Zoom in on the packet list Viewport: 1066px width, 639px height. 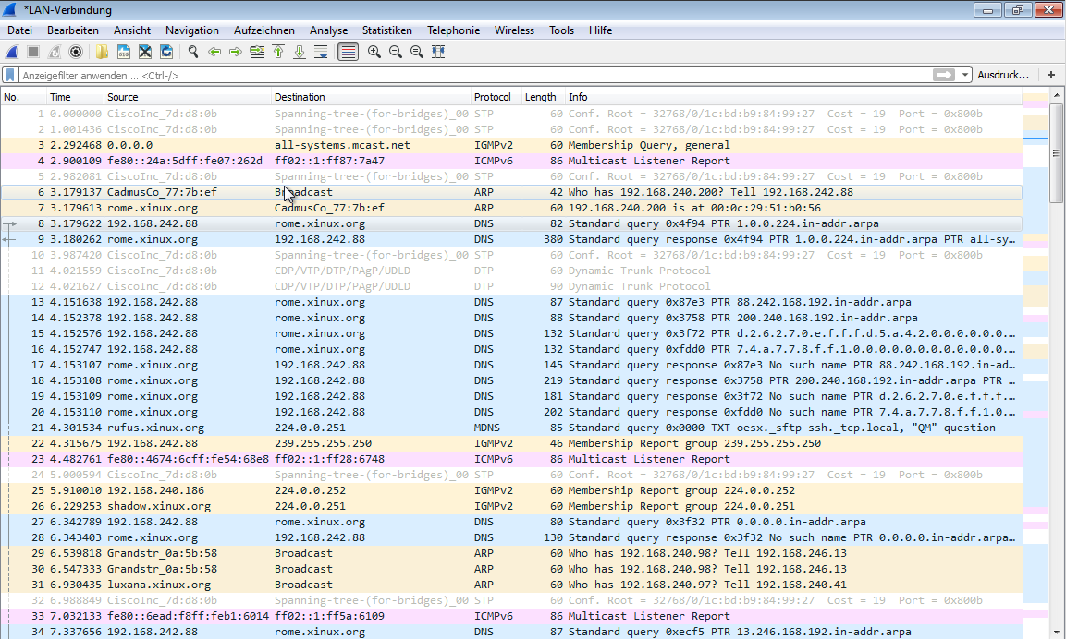pyautogui.click(x=374, y=52)
